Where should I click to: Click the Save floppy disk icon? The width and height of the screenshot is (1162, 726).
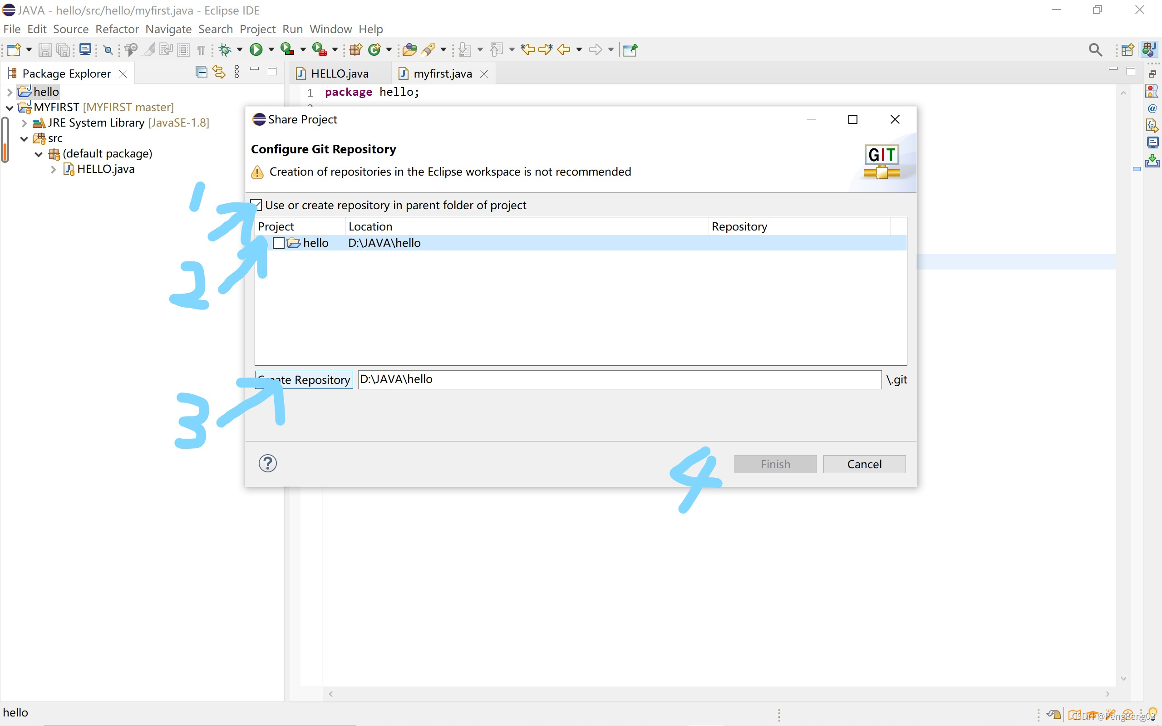(44, 49)
